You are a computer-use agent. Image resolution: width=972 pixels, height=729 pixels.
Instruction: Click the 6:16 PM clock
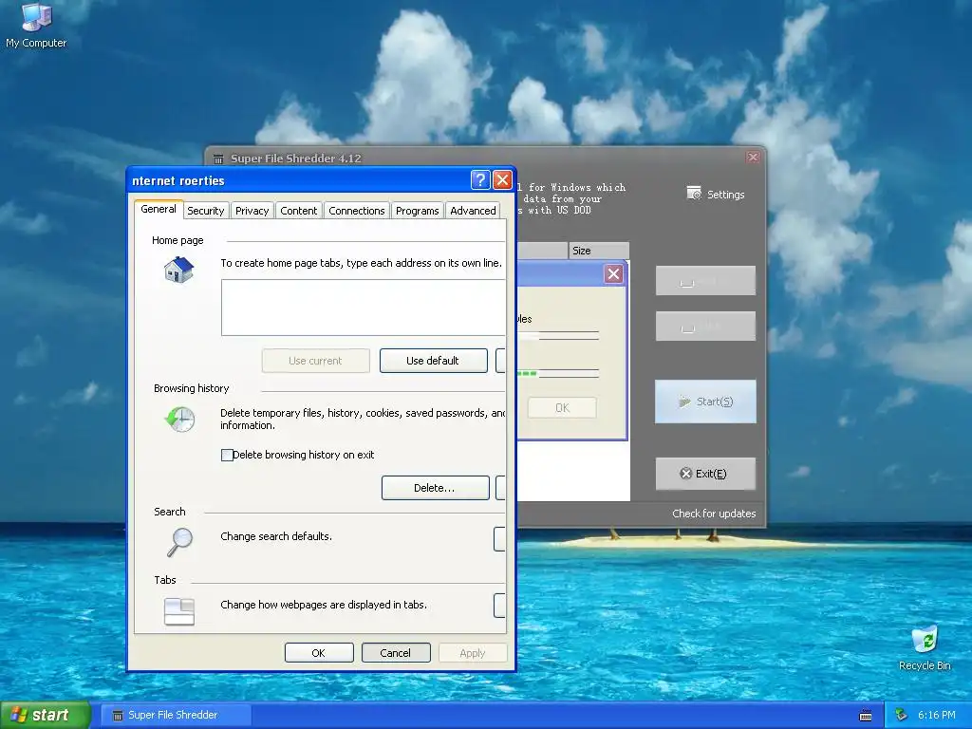[x=936, y=715]
